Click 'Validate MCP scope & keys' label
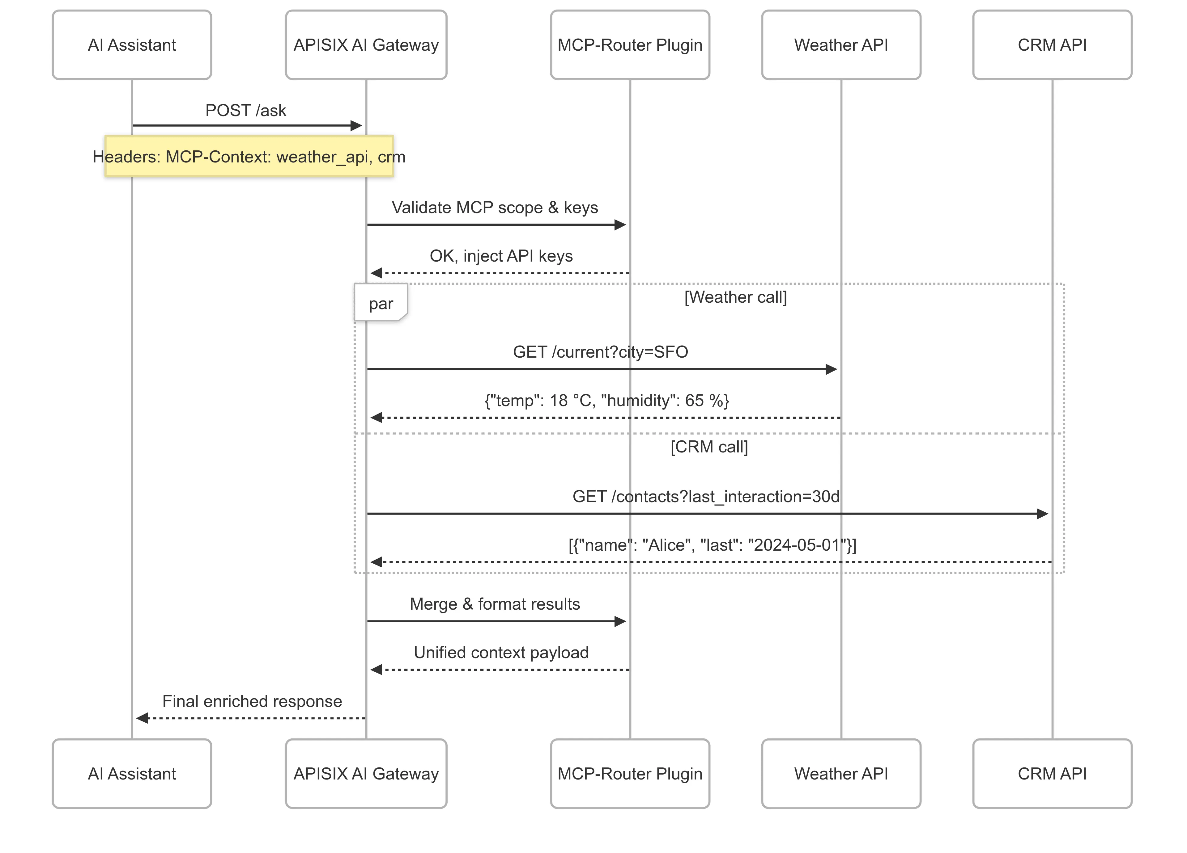Image resolution: width=1187 pixels, height=853 pixels. (495, 208)
